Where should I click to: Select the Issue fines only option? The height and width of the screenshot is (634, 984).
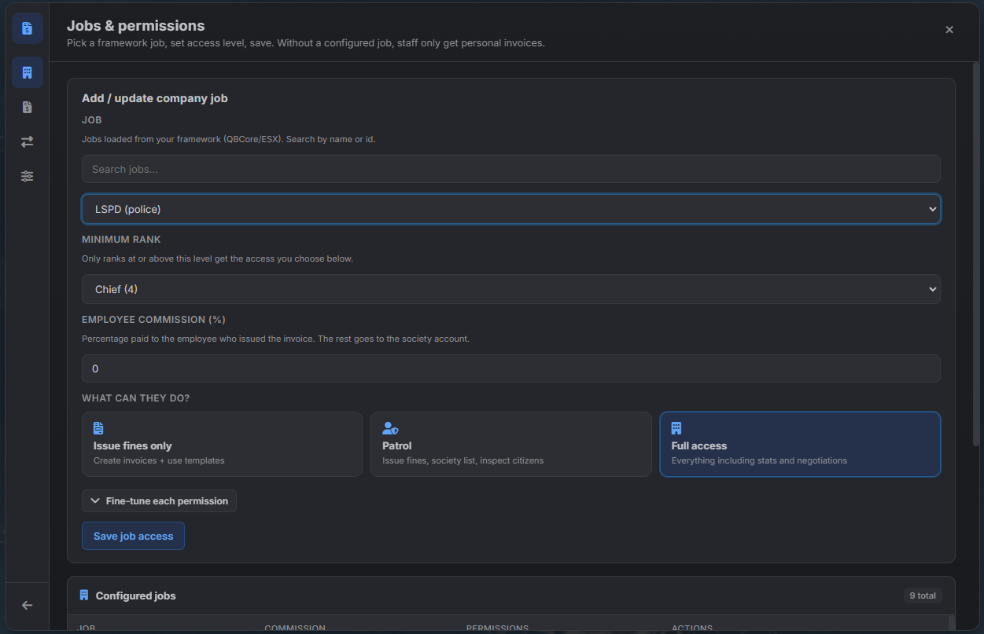click(222, 444)
